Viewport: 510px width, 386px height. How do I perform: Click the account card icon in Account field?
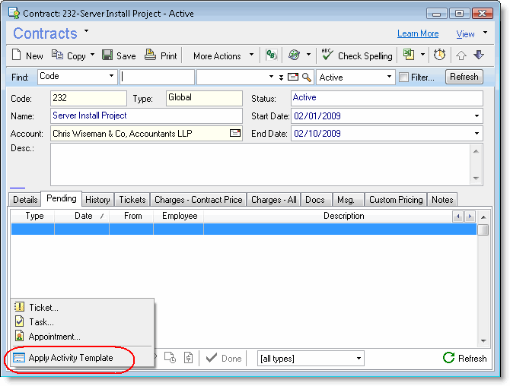point(235,134)
